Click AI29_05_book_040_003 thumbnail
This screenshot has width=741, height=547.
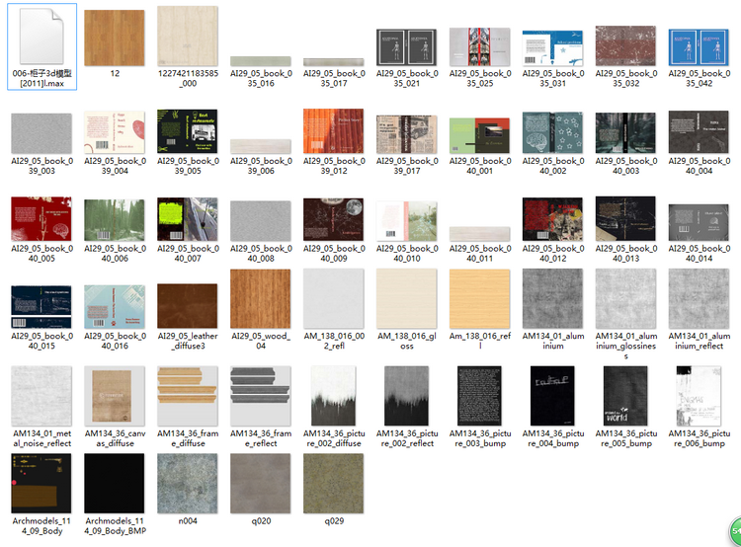click(x=625, y=132)
